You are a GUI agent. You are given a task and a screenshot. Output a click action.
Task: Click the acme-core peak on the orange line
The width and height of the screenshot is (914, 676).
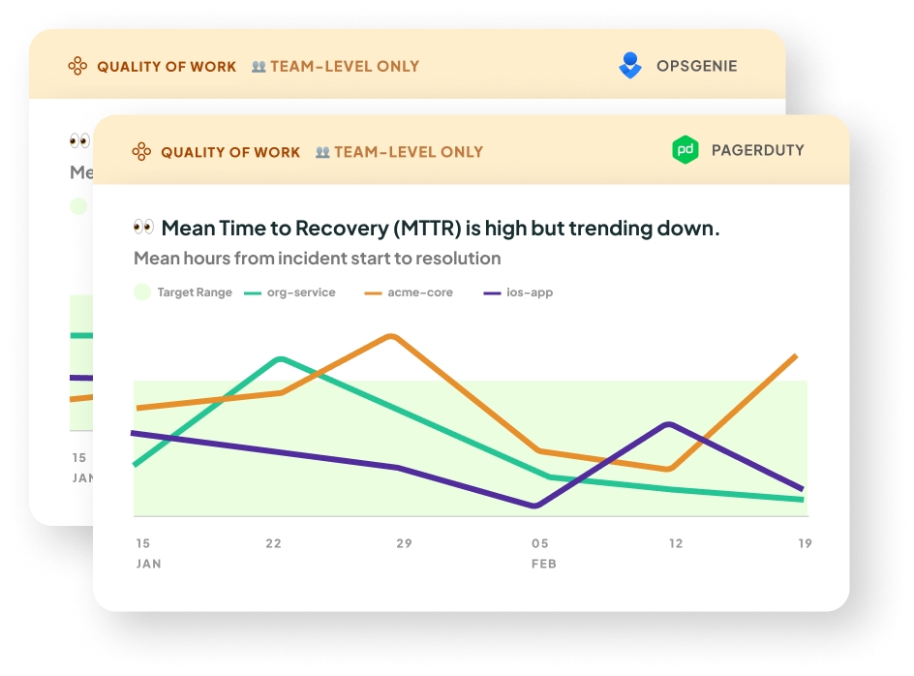pyautogui.click(x=391, y=337)
